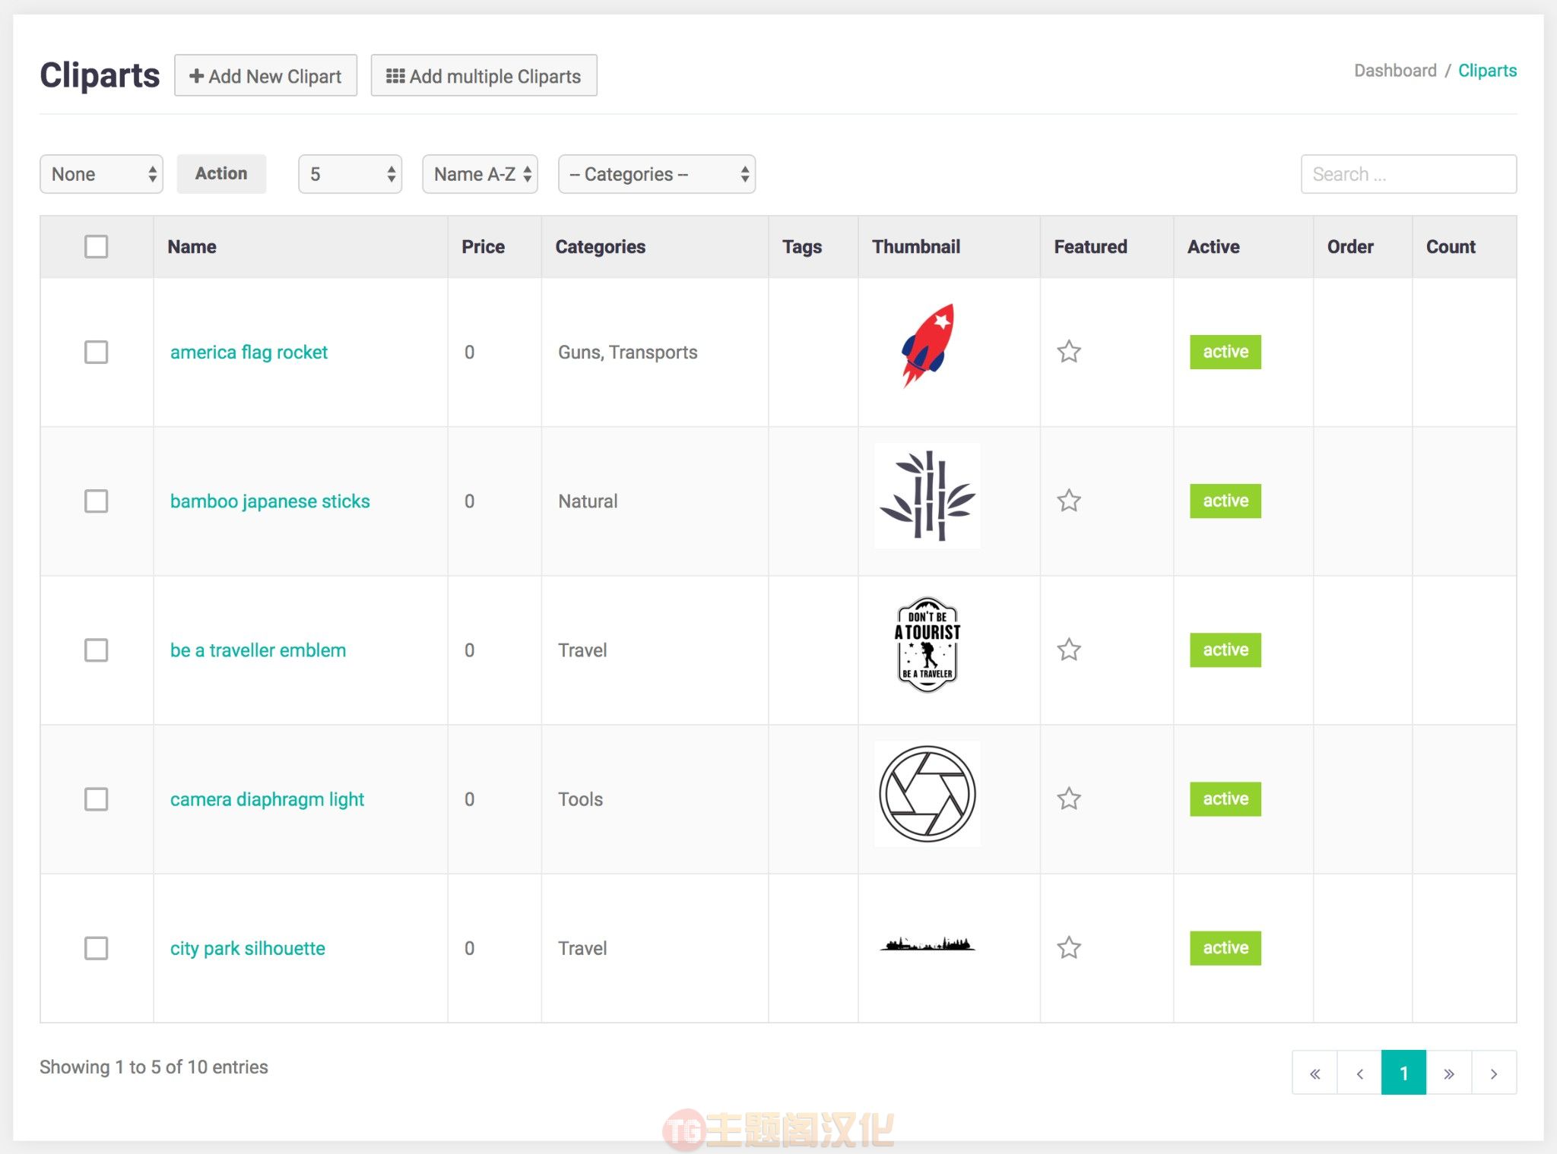Screen dimensions: 1557x1154
Task: Check the city park silhouette row checkbox
Action: coord(96,947)
